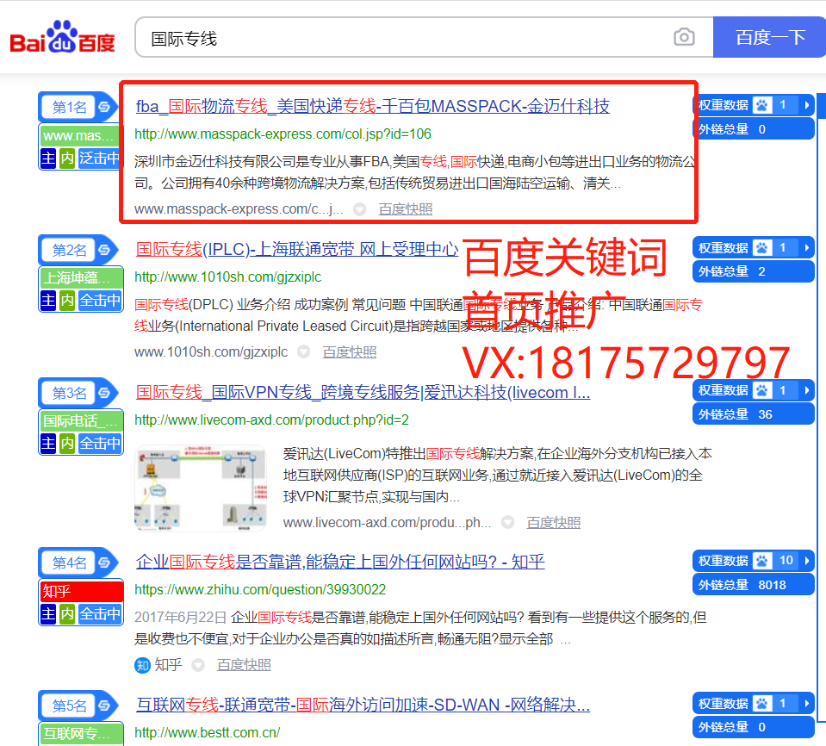Open 互联网专线-联通宽带 SD-WAN result title
This screenshot has height=746, width=826.
(363, 705)
